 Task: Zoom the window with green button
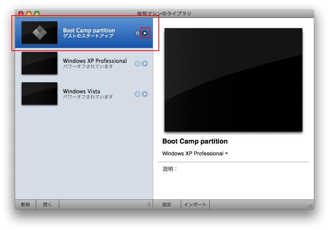(37, 14)
